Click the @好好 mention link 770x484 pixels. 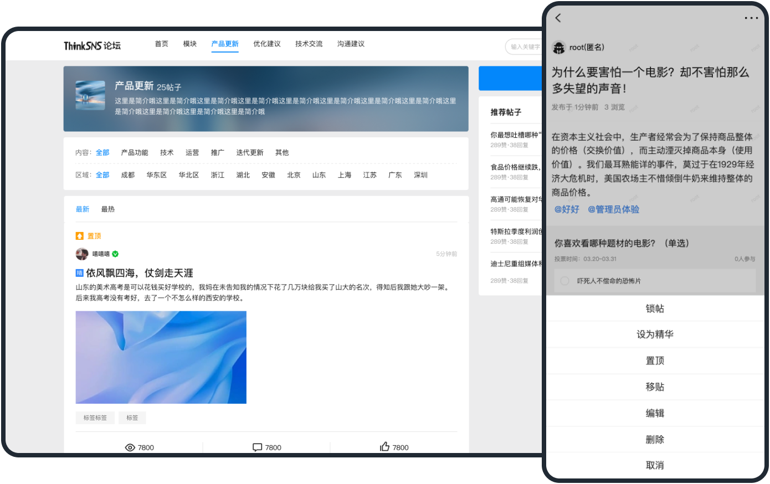567,209
